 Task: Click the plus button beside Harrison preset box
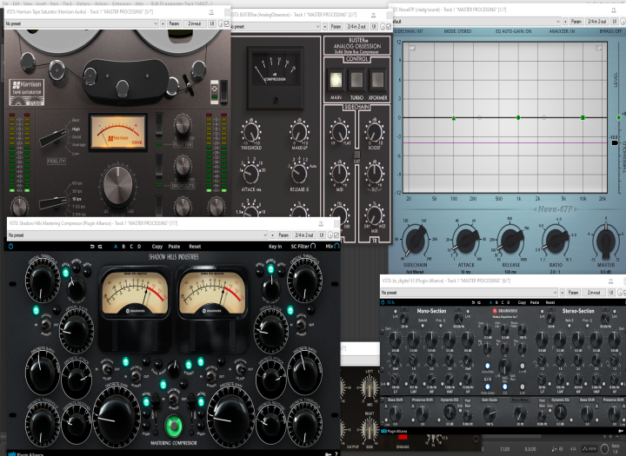[x=163, y=23]
